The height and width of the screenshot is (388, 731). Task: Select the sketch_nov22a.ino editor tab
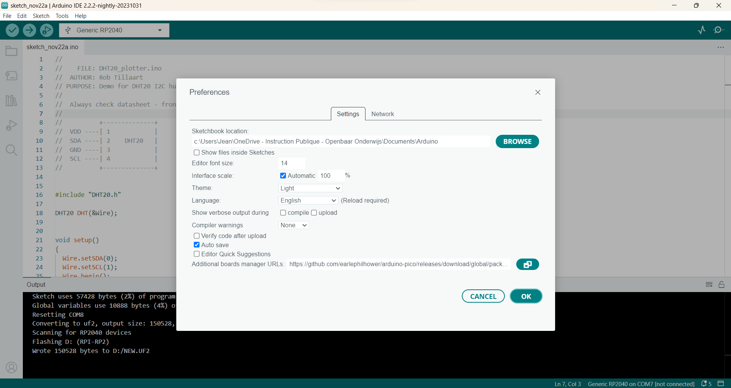coord(53,47)
